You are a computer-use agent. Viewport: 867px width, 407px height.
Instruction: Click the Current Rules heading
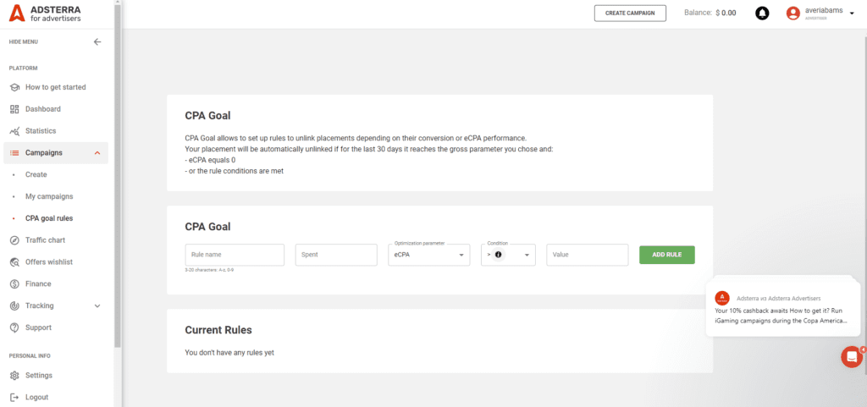[x=218, y=330]
